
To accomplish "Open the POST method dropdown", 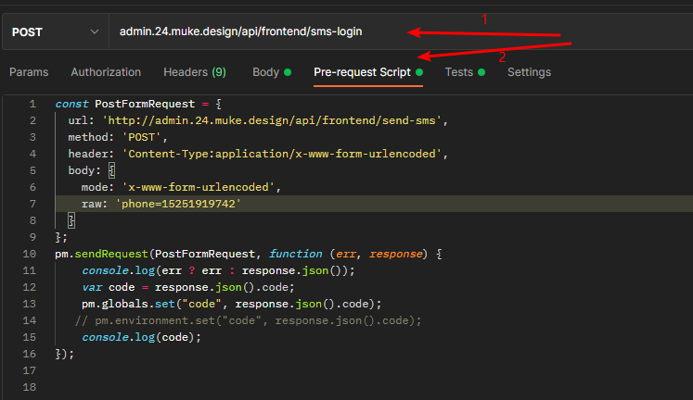I will (x=56, y=31).
